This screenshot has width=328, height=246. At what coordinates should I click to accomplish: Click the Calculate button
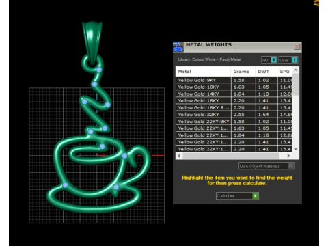point(237,196)
